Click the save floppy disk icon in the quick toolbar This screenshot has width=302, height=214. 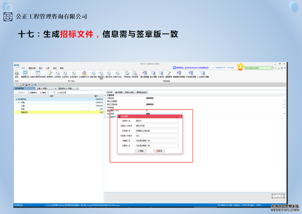26,85
